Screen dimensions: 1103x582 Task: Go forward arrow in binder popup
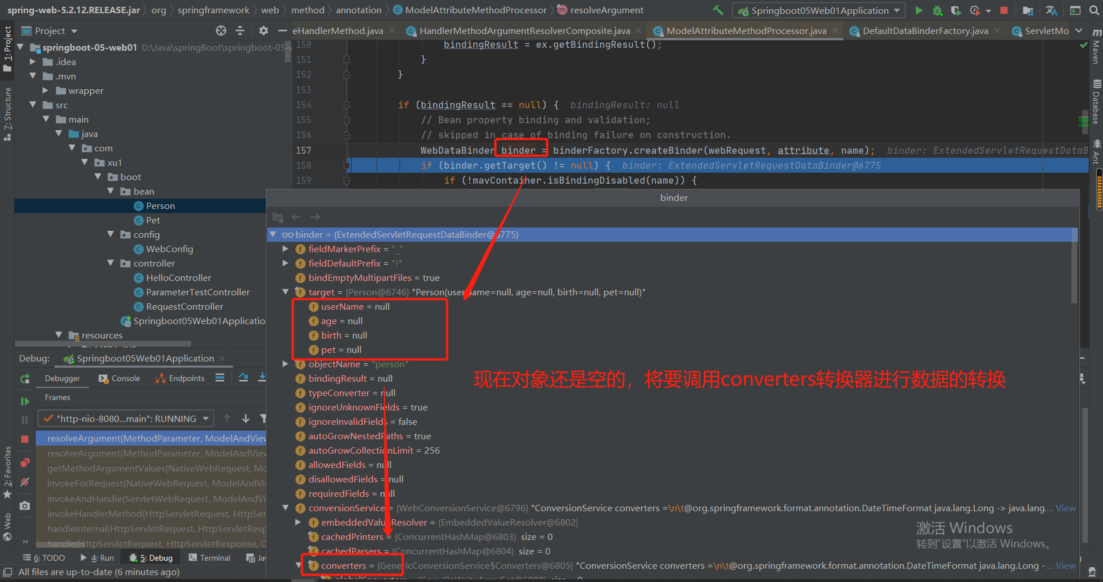click(x=315, y=217)
